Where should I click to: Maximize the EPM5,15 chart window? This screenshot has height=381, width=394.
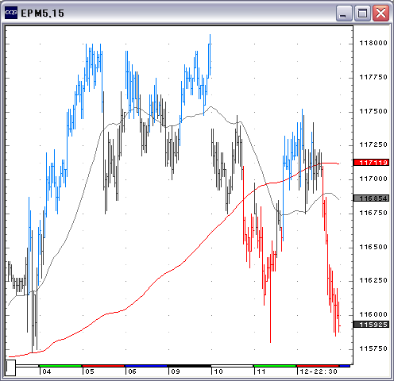[x=362, y=13]
